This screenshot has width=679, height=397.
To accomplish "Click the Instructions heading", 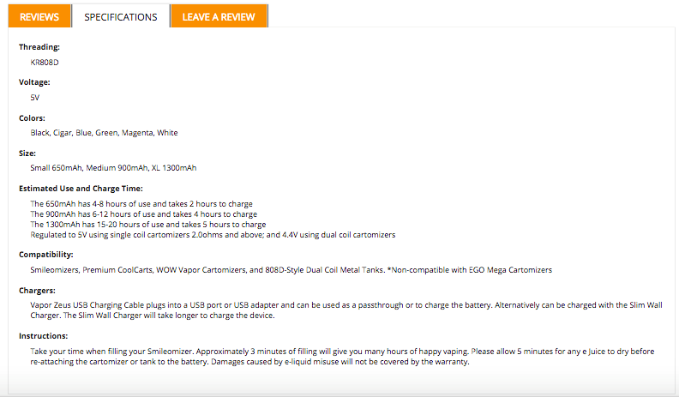I will coord(44,336).
